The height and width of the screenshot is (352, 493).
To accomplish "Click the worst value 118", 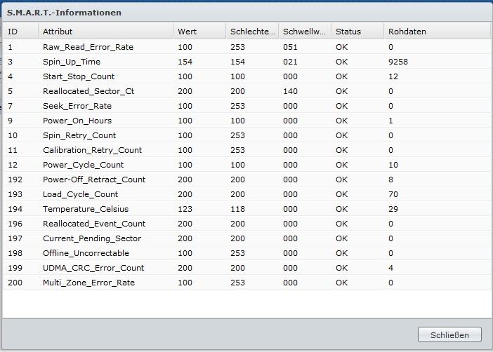I will 237,209.
